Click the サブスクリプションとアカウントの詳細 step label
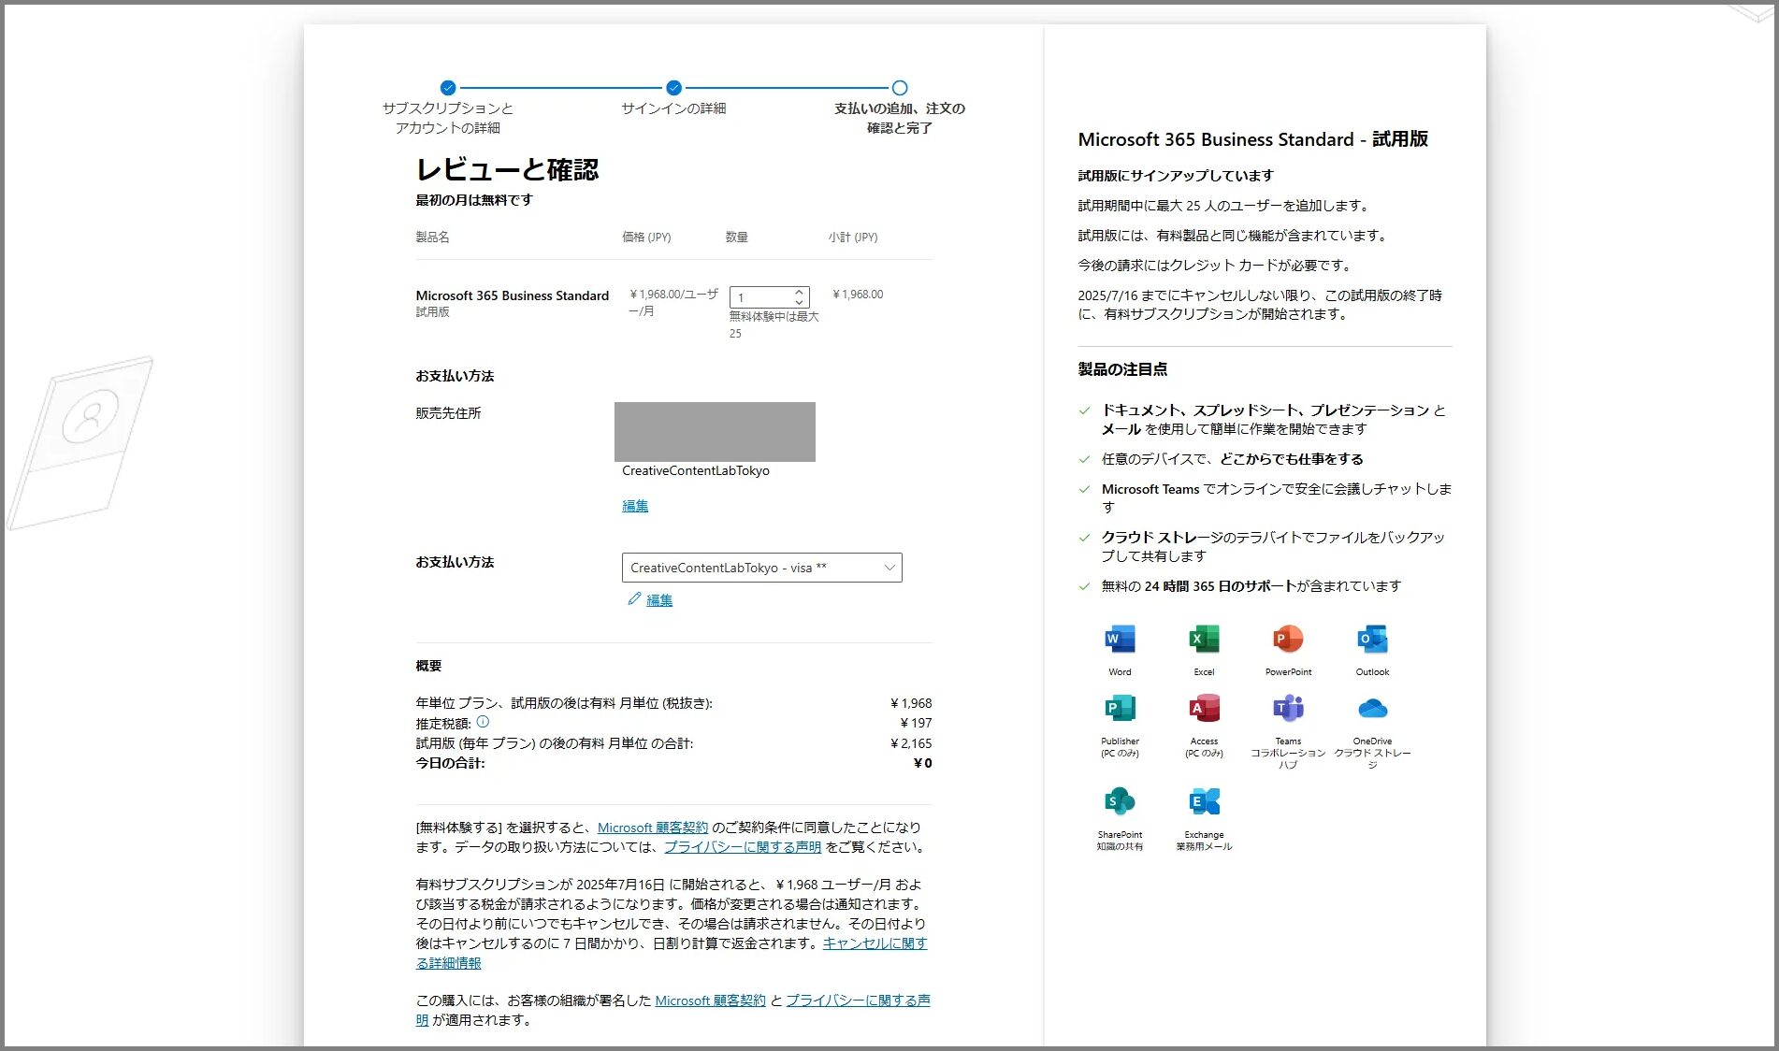 point(448,118)
